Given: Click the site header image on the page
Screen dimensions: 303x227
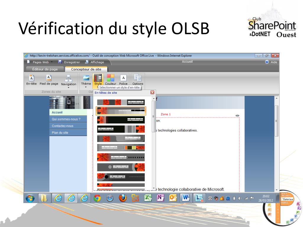Looking at the screenshot, I should coord(70,102).
